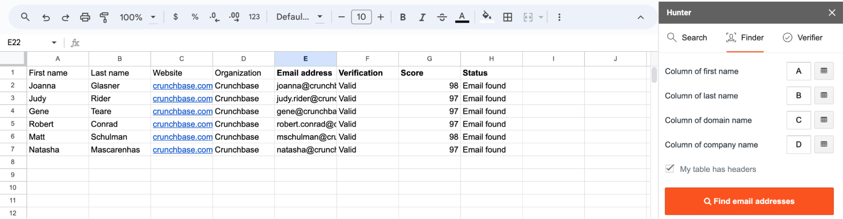Screen dimensions: 843x219
Task: Format as currency with dollar icon
Action: click(x=175, y=17)
